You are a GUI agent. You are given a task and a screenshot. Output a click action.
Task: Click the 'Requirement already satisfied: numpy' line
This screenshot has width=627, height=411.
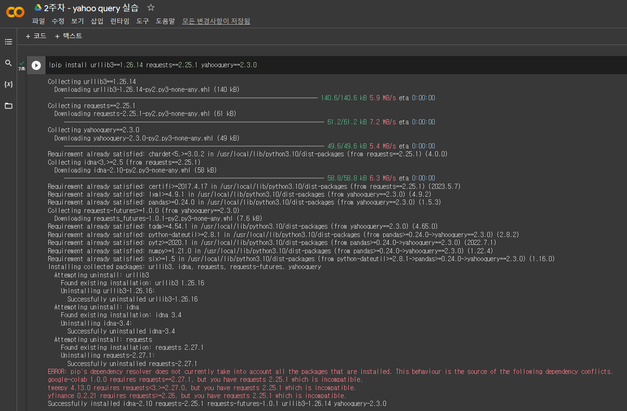coord(270,251)
